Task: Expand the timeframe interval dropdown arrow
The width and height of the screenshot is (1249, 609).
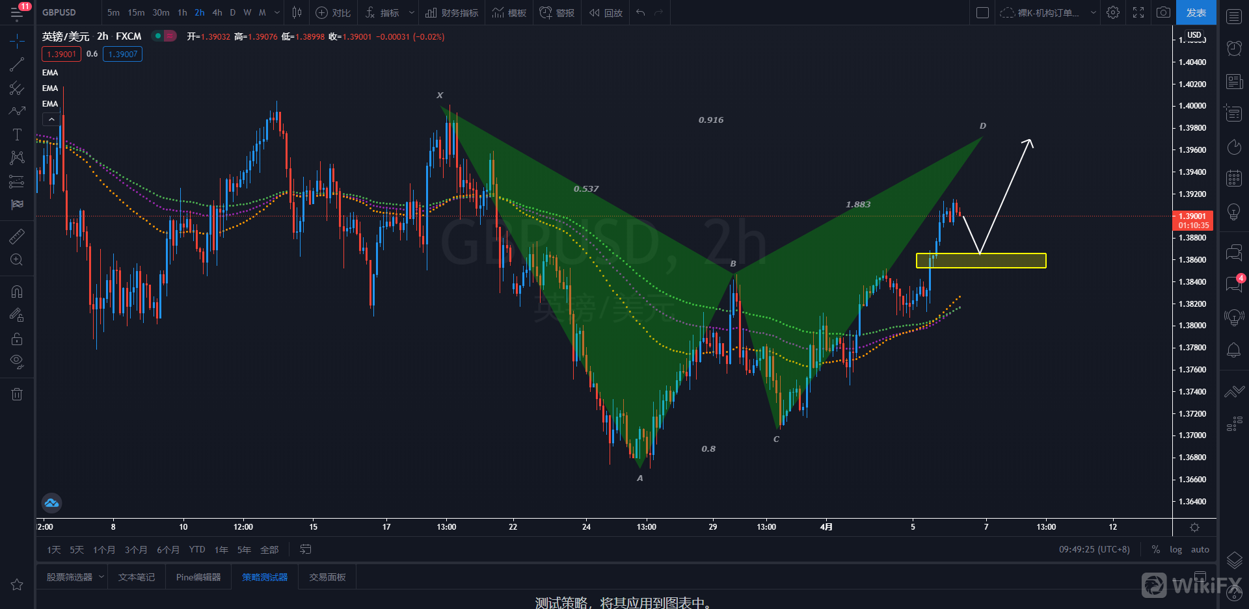Action: (x=277, y=12)
